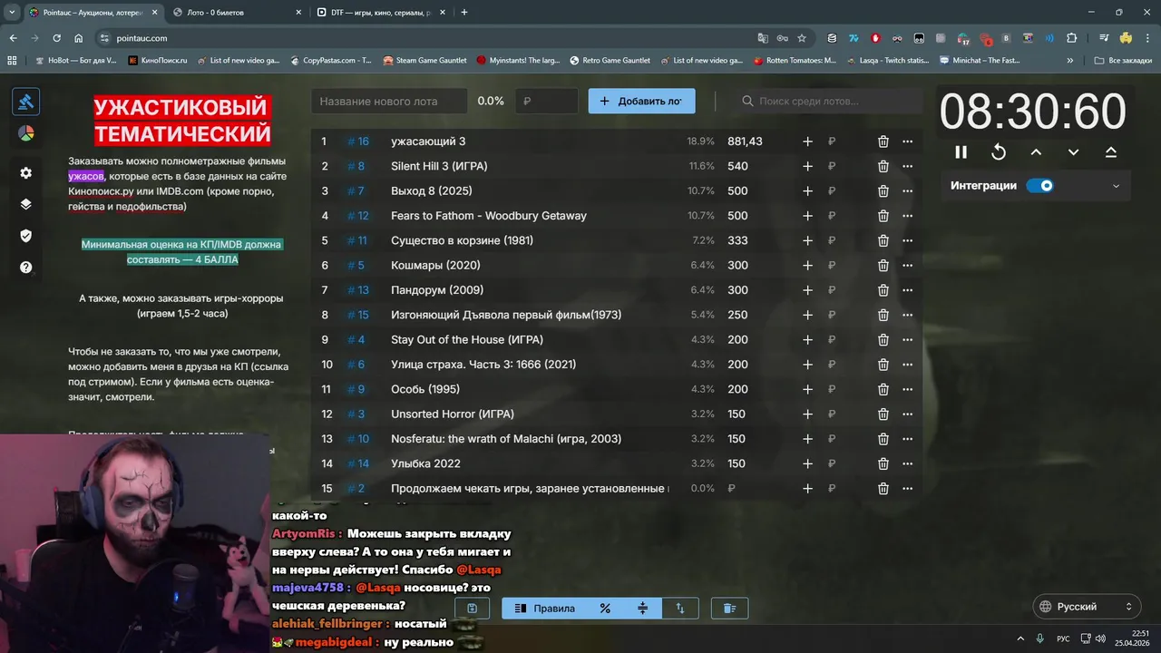Viewport: 1161px width, 653px height.
Task: Go to browser home page
Action: (x=79, y=38)
